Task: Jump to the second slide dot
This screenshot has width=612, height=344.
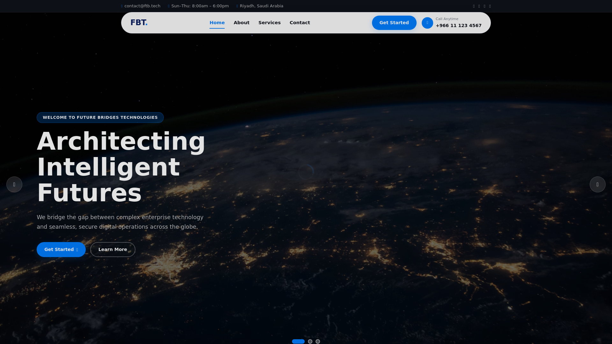Action: [310, 341]
